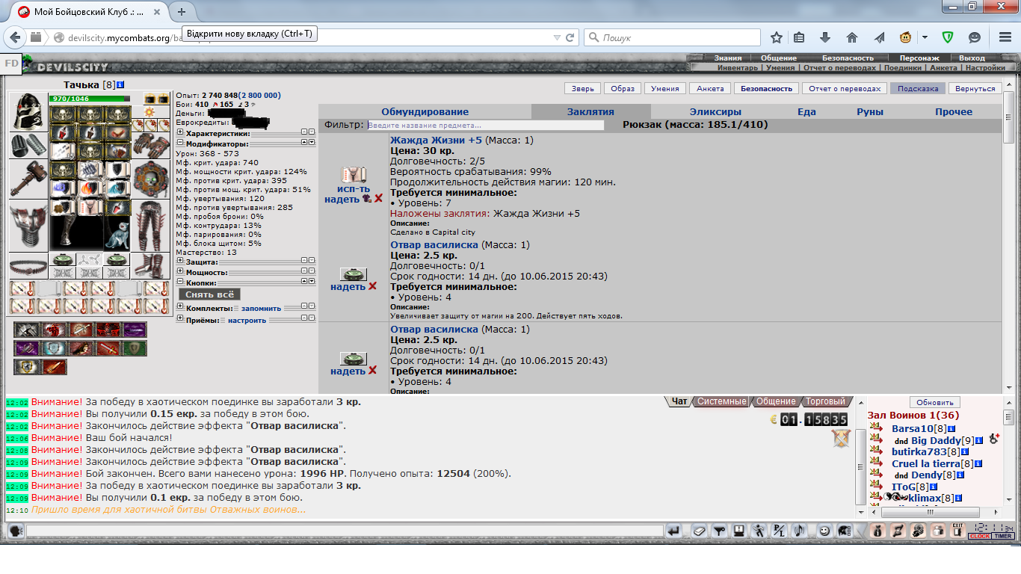
Task: Click the running man icon in chat bar
Action: (759, 531)
